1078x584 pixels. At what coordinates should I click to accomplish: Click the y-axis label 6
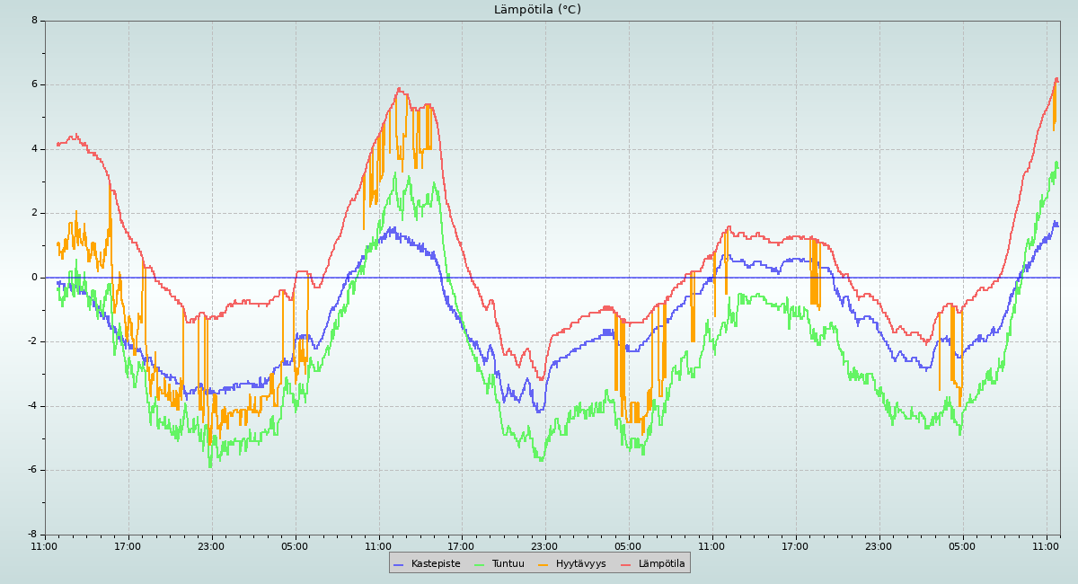[x=34, y=84]
